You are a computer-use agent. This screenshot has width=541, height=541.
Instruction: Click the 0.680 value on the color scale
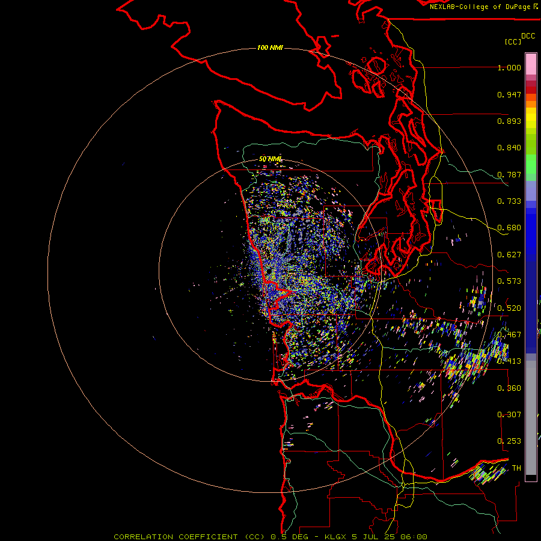point(509,228)
